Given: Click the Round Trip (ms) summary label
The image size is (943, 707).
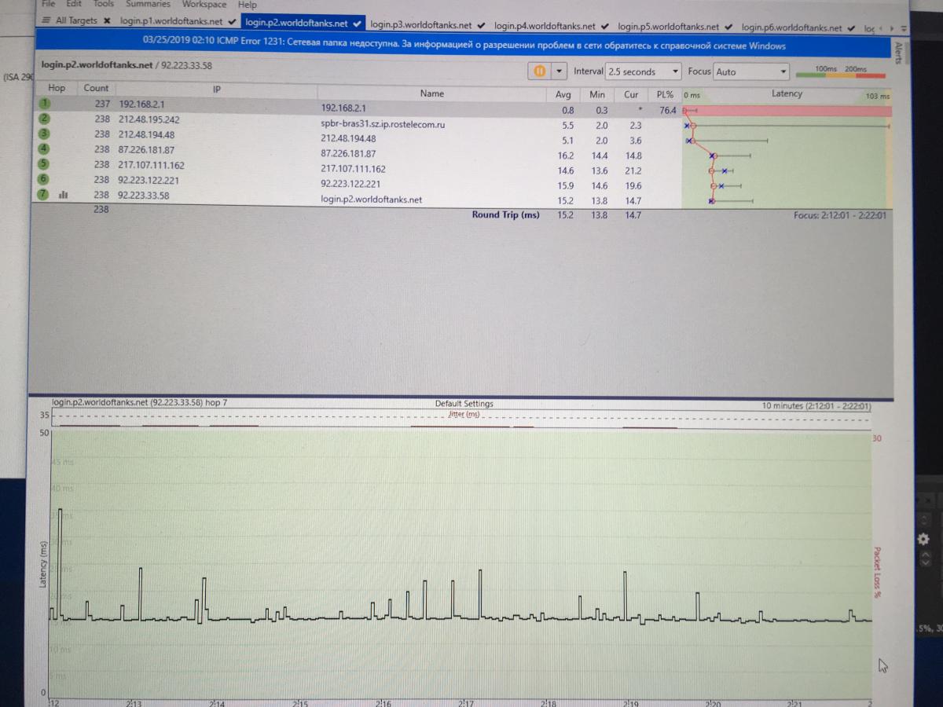Looking at the screenshot, I should pyautogui.click(x=505, y=214).
